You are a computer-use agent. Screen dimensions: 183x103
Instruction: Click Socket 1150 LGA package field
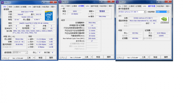[27, 17]
